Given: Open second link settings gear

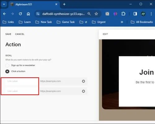Looking at the screenshot, I should [83, 91].
